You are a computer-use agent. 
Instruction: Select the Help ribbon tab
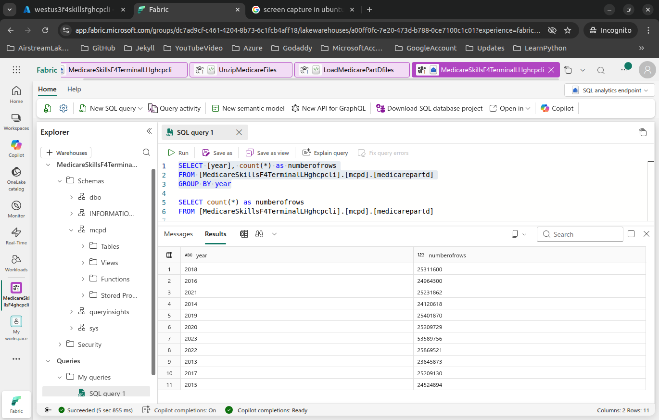pos(74,89)
